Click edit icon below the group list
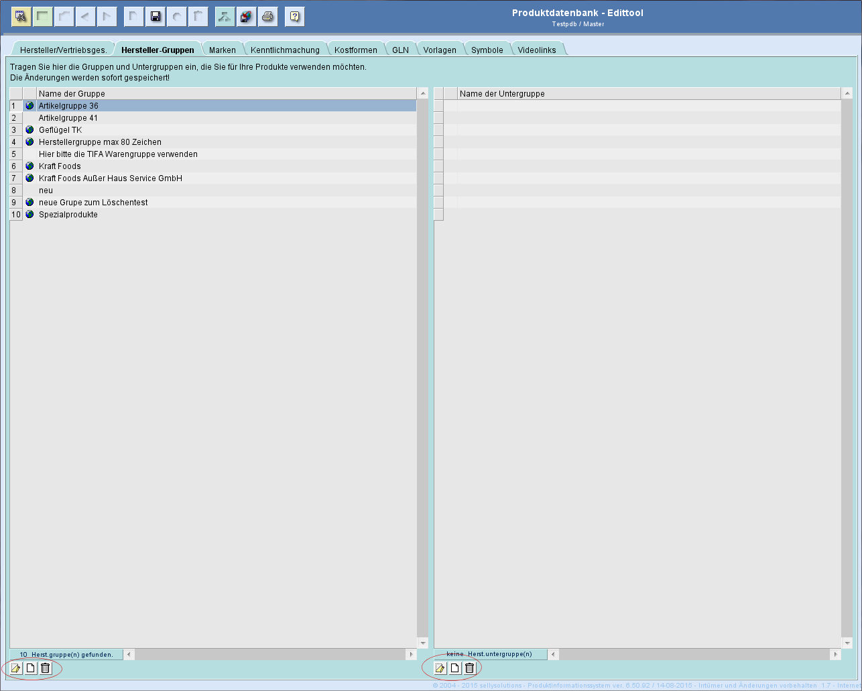Screen dimensions: 862x691 pos(15,668)
